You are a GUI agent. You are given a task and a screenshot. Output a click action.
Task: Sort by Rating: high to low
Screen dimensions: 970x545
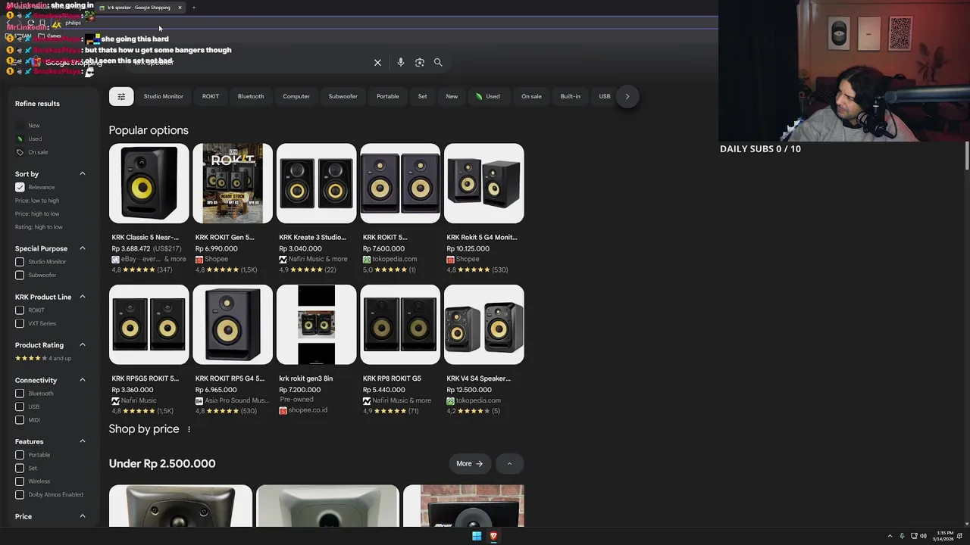39,227
